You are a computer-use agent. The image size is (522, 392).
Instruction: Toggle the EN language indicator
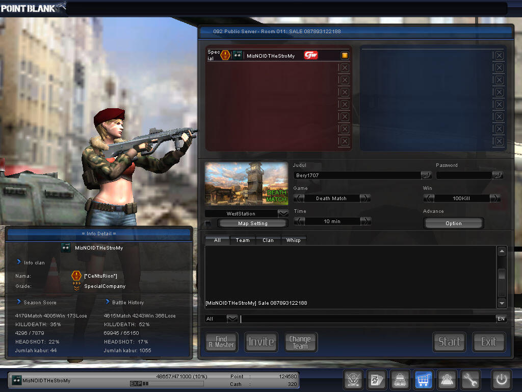coord(501,318)
